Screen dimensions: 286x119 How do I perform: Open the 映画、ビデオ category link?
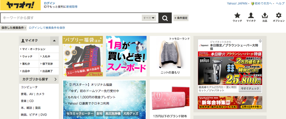pos(29,115)
